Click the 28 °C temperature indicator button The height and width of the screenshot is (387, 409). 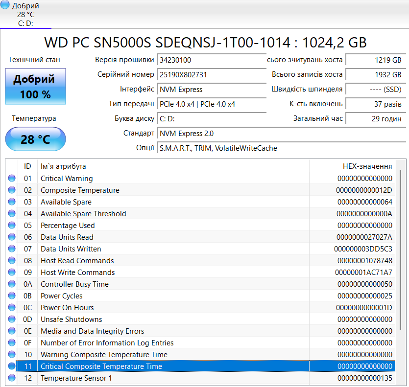point(35,139)
